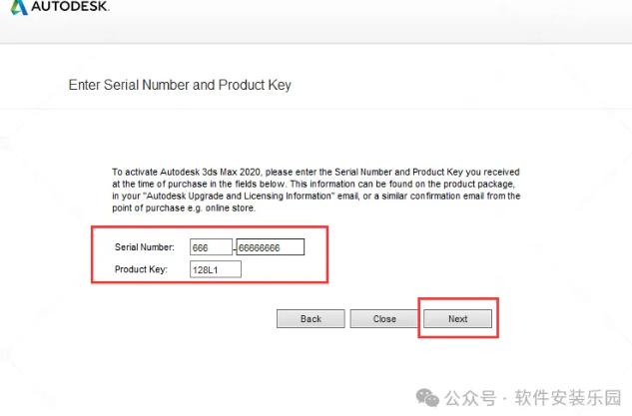Select the Product Key field showing 128L1
The image size is (632, 416).
pyautogui.click(x=216, y=269)
